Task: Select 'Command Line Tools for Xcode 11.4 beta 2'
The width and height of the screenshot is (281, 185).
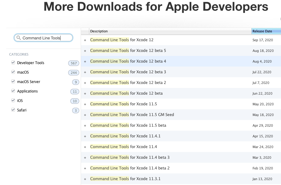Action: click(x=130, y=168)
